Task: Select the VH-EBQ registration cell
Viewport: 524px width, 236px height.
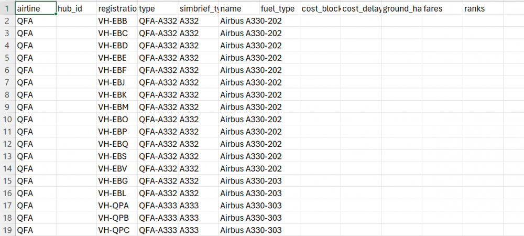Action: 117,144
